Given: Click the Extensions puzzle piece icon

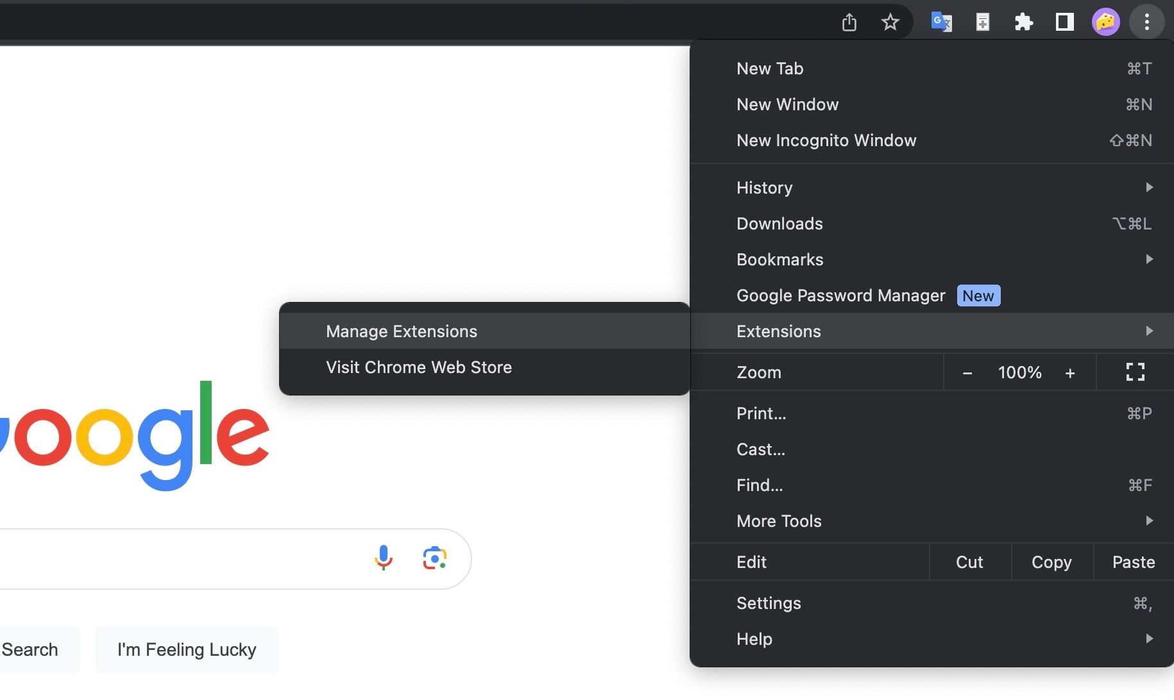Looking at the screenshot, I should click(x=1024, y=21).
